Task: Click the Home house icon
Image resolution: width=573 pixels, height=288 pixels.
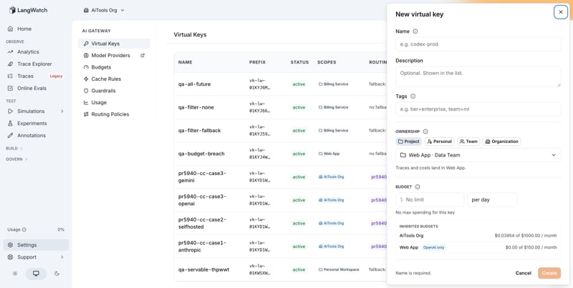Action: pyautogui.click(x=10, y=29)
